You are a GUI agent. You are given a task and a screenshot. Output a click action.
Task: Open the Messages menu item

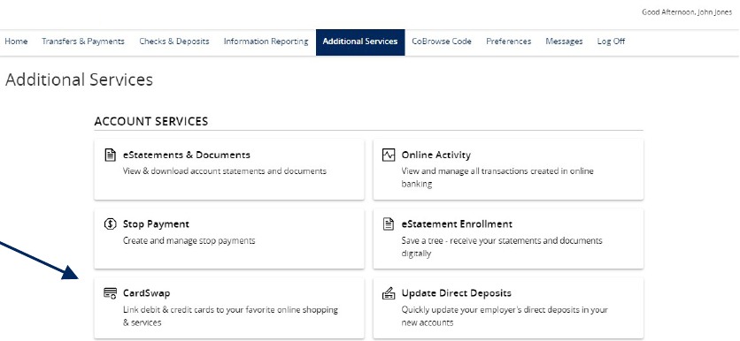click(x=564, y=42)
